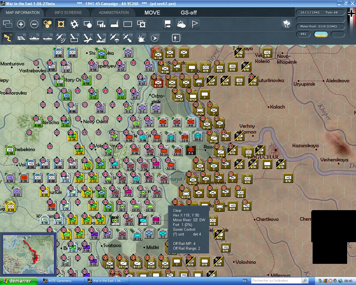Expand the MOVE mode selector

pyautogui.click(x=152, y=13)
